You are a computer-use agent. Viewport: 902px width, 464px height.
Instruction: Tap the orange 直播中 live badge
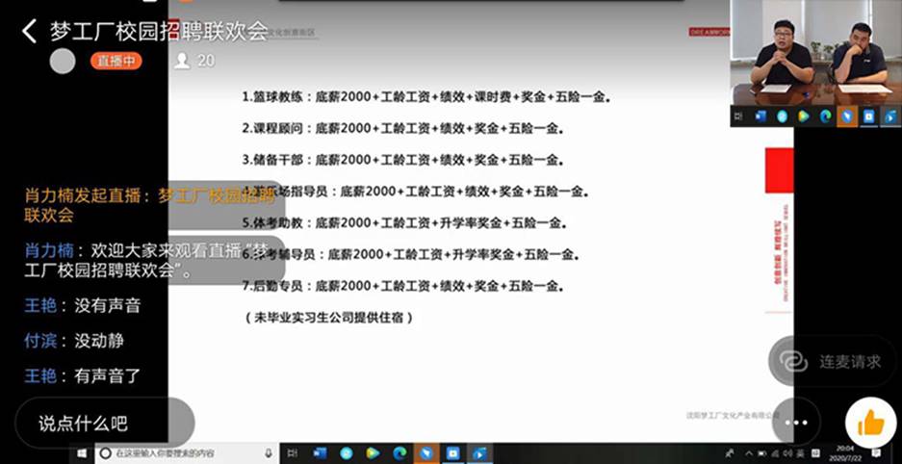tap(116, 61)
